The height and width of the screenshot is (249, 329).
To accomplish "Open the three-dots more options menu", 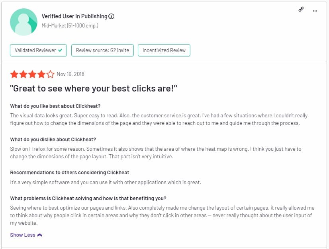I will (x=315, y=11).
